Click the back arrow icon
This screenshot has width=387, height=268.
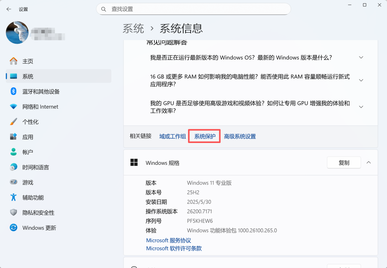tap(9, 9)
